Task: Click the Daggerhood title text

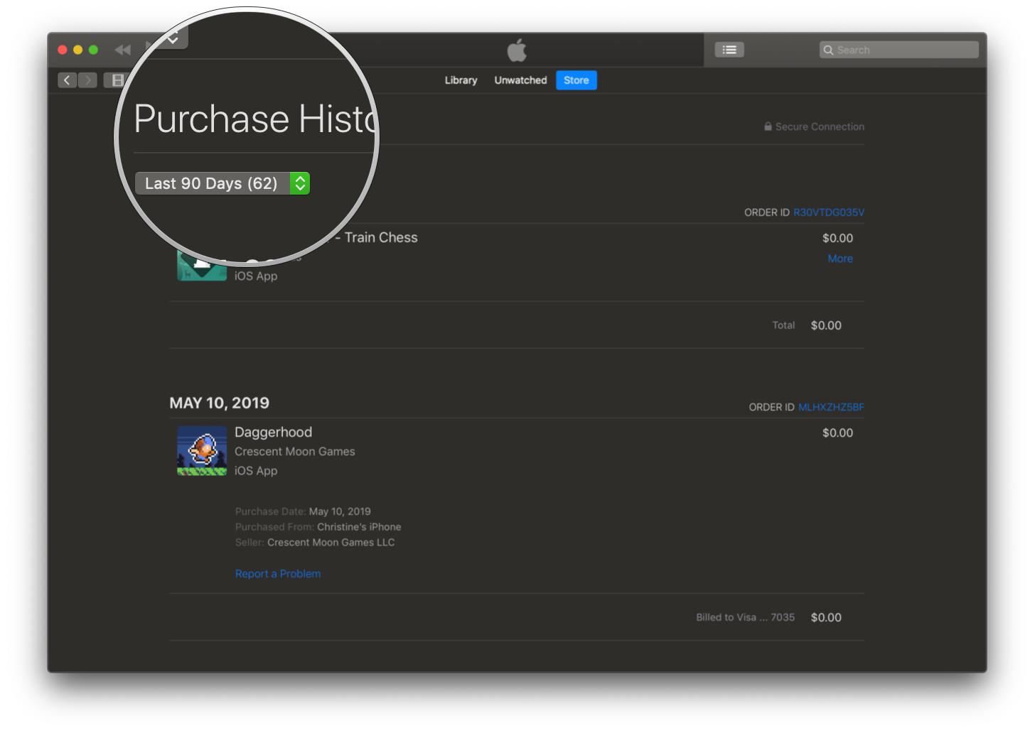Action: pos(274,432)
